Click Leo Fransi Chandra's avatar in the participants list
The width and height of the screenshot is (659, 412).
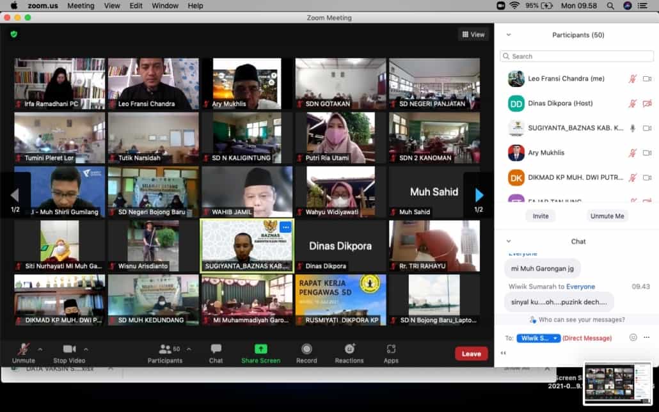tap(516, 79)
